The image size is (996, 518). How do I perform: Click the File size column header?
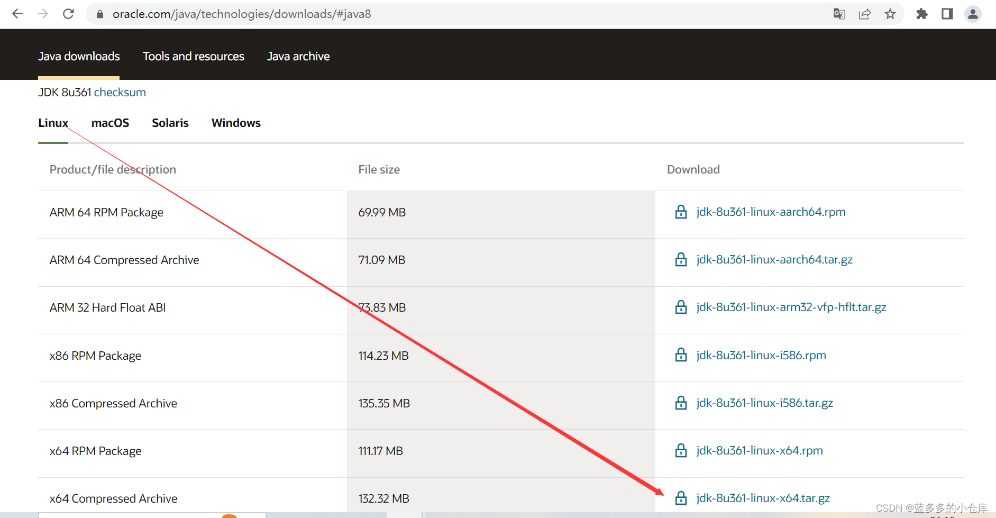(x=379, y=169)
